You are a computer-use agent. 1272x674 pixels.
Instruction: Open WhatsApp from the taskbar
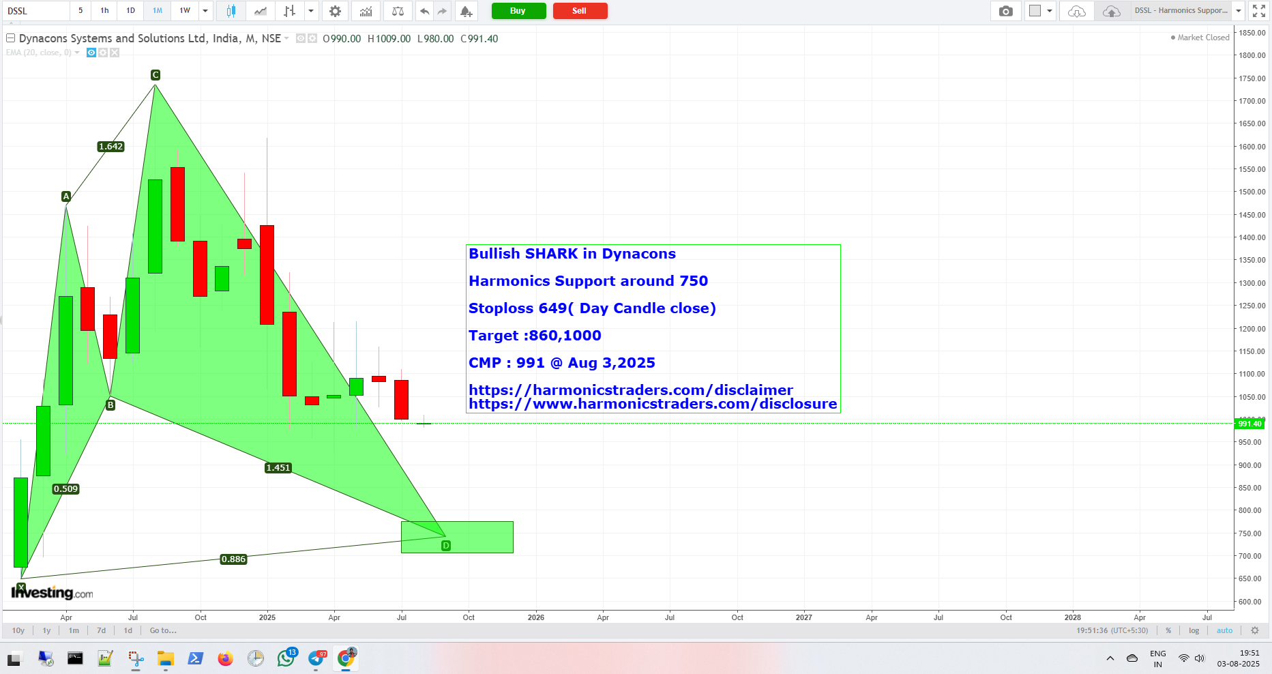(x=286, y=658)
